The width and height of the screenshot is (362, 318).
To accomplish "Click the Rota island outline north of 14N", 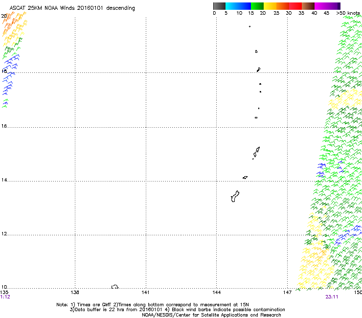I will pyautogui.click(x=245, y=178).
